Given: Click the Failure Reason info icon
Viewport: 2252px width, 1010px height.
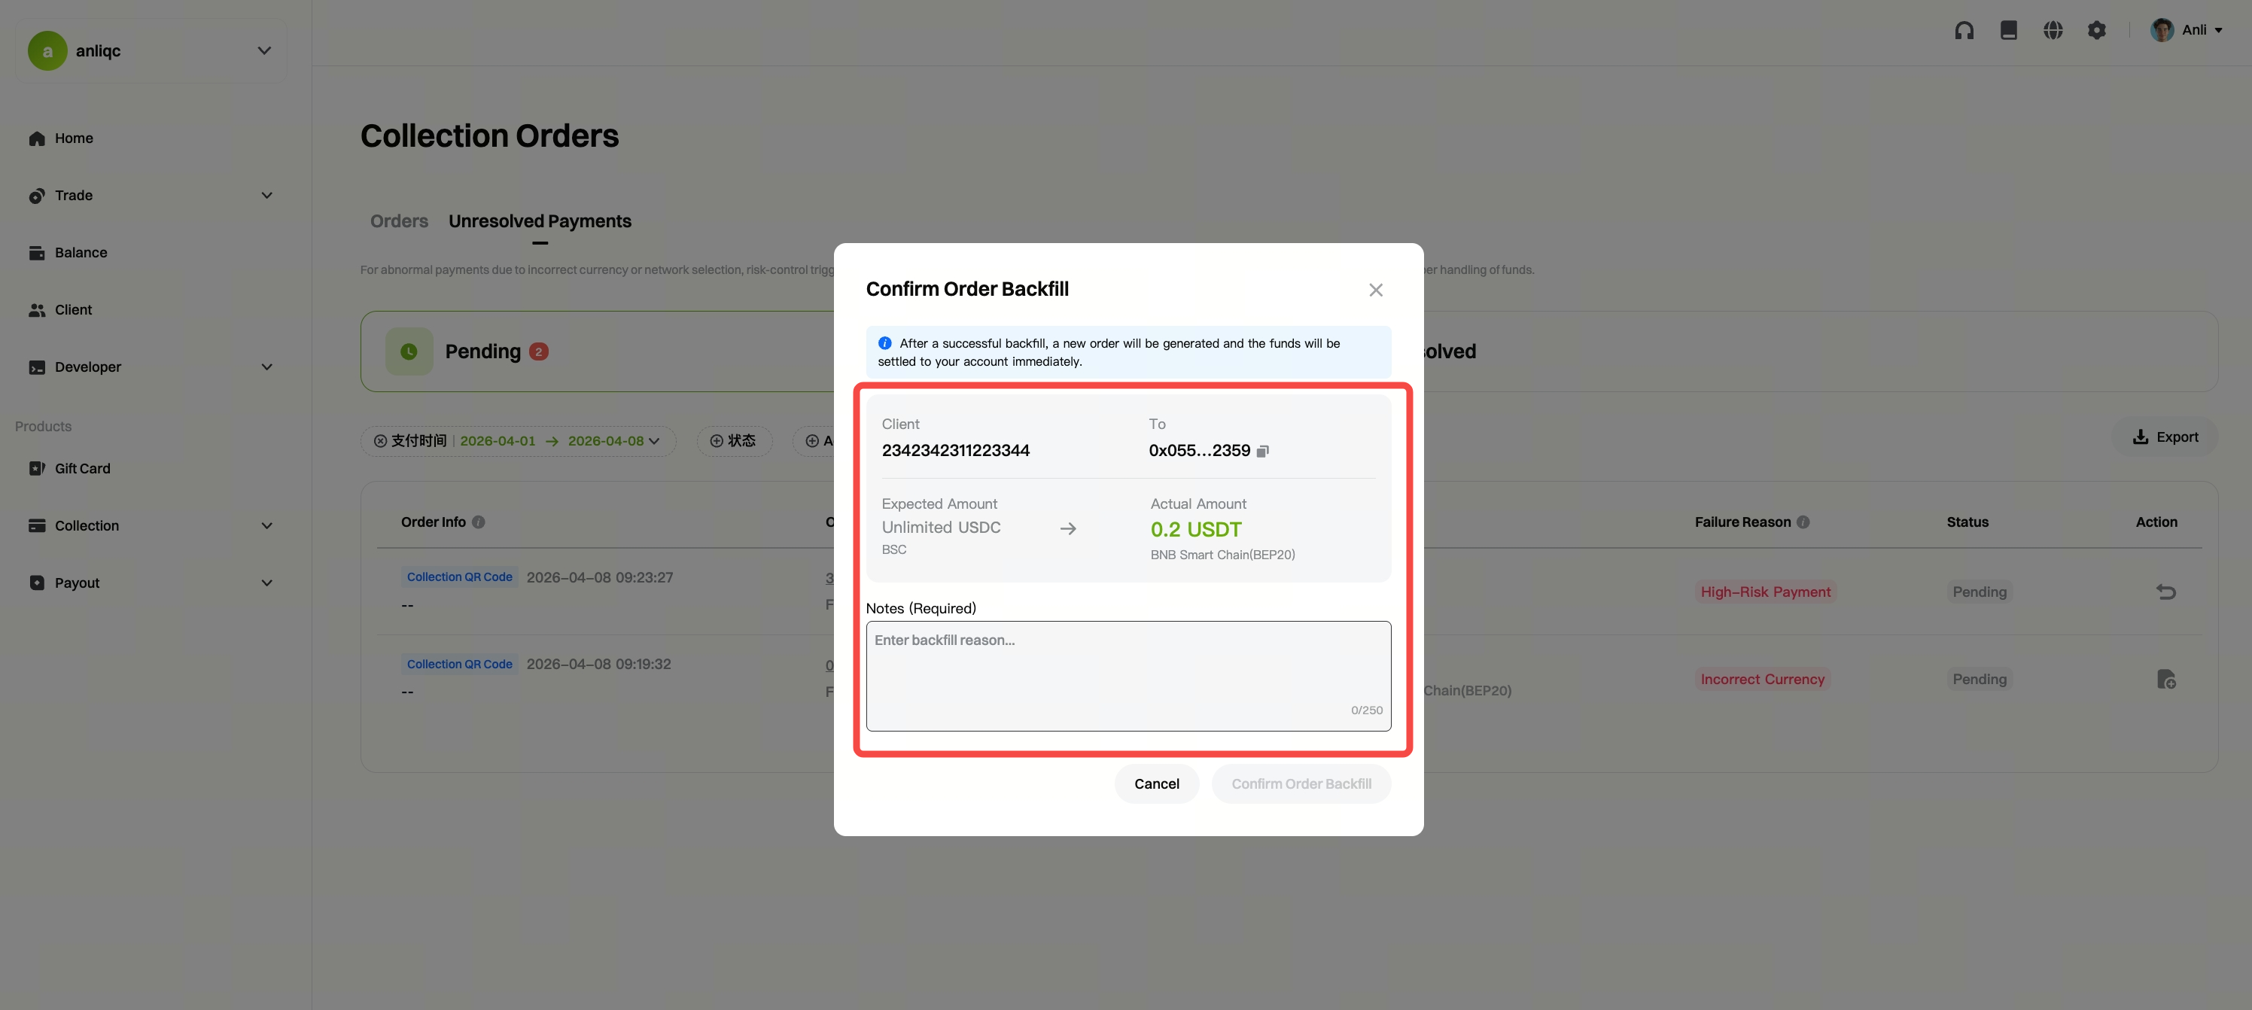Looking at the screenshot, I should pos(1803,522).
